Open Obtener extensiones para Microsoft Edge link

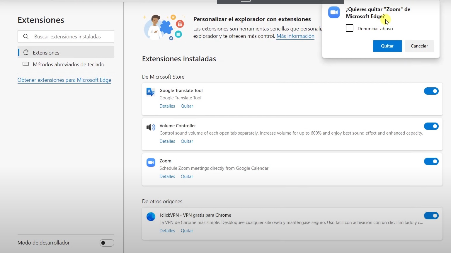[64, 80]
